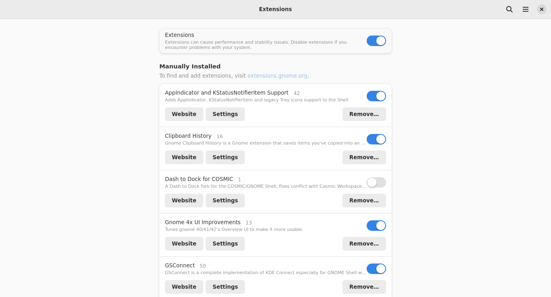Open Settings for AppIndicator and KStatusNotifierItem Support
Image resolution: width=551 pixels, height=297 pixels.
click(x=225, y=114)
